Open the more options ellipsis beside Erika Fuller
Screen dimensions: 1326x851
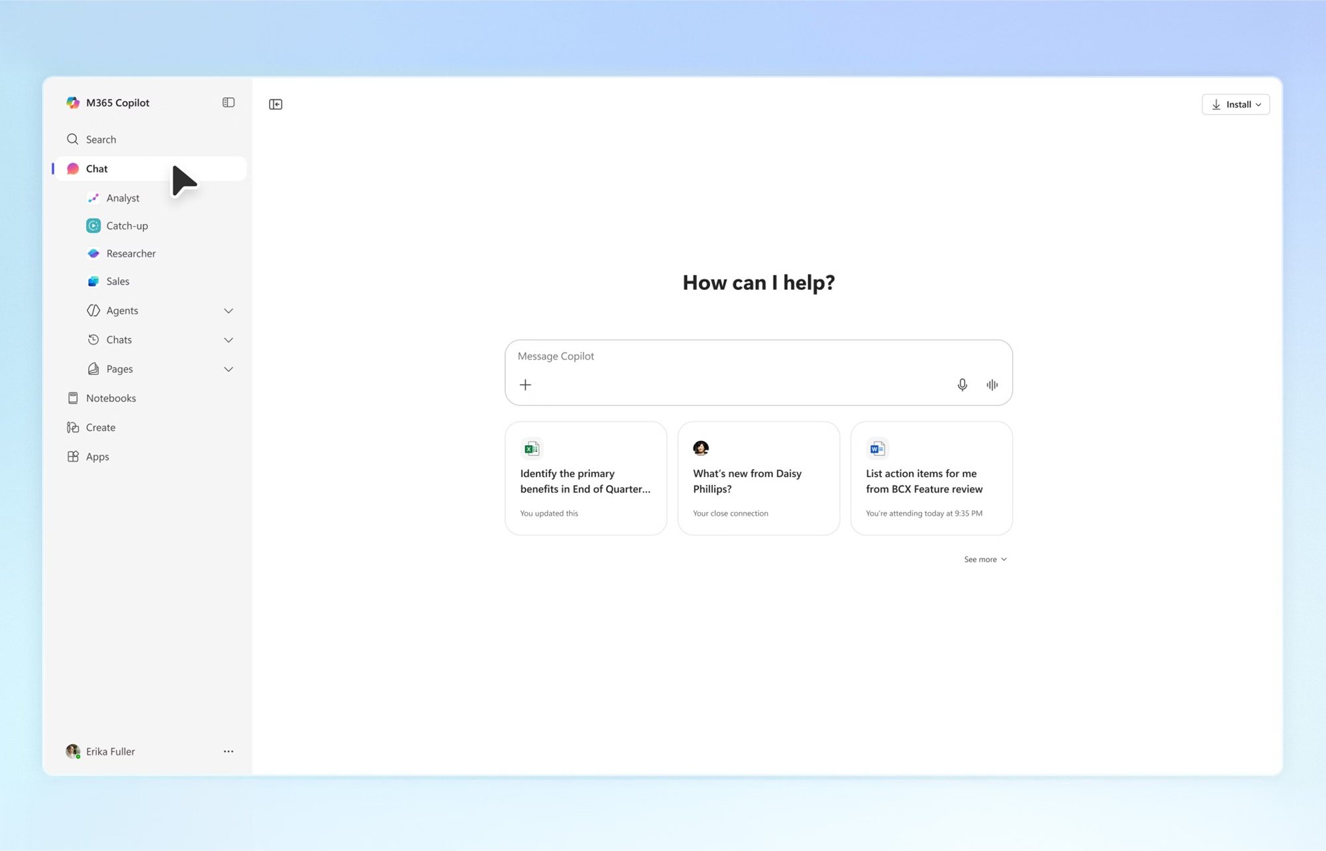tap(228, 752)
